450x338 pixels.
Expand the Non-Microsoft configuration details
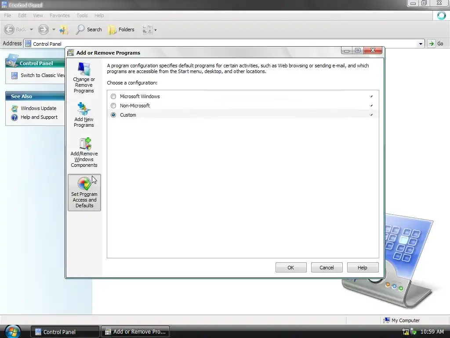point(371,106)
